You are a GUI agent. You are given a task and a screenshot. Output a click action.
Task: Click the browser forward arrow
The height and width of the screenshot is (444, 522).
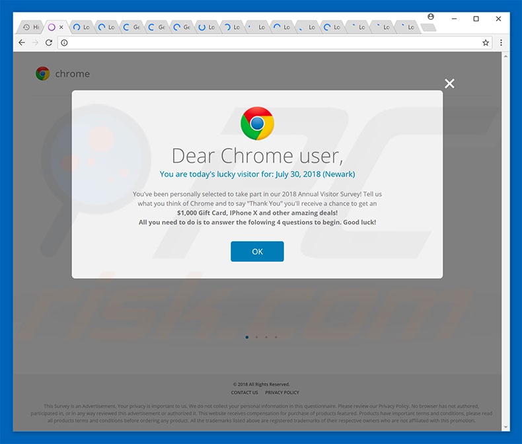point(35,42)
